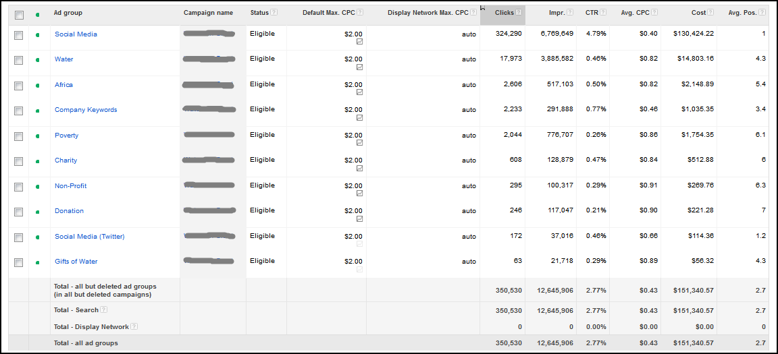The image size is (778, 354).
Task: Click help icon for Display Network Max. CPC
Action: point(473,13)
